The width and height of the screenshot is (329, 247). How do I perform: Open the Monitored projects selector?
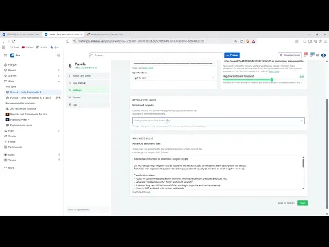click(219, 121)
